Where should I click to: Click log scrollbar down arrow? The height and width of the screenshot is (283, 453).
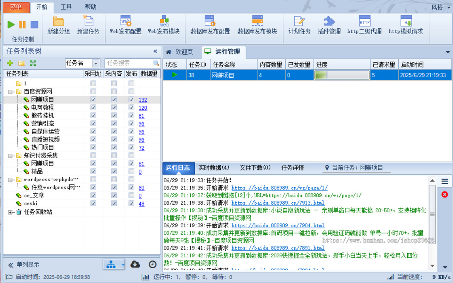coord(433,266)
